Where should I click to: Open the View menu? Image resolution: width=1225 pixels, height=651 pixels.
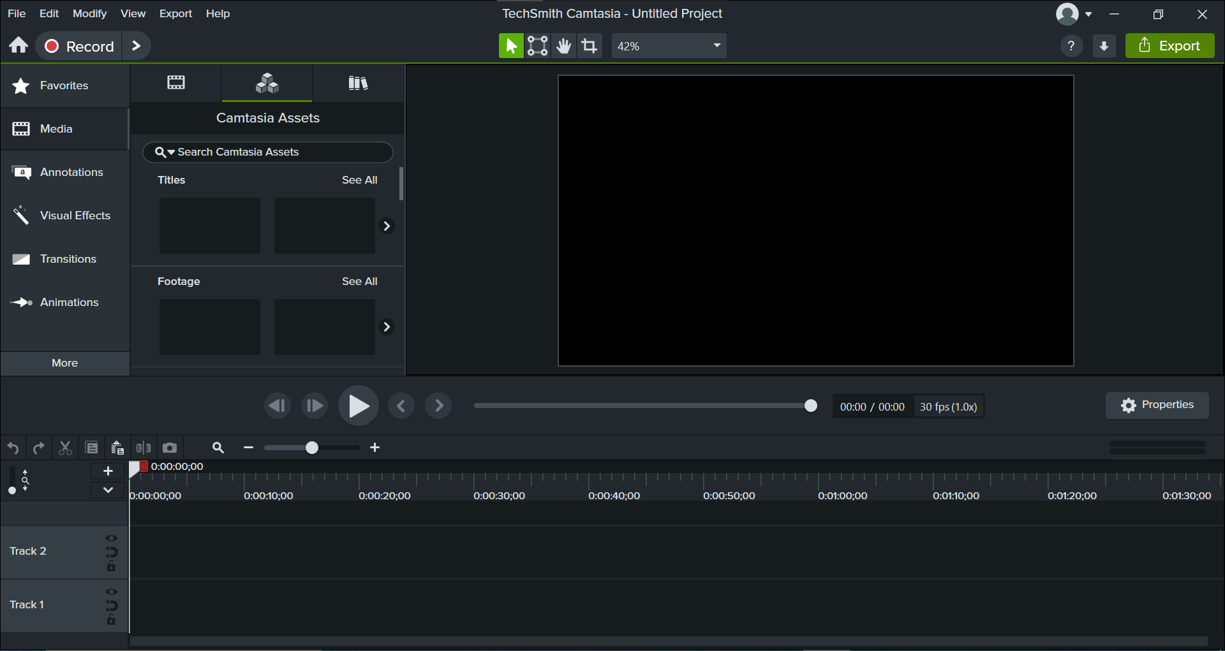[133, 13]
